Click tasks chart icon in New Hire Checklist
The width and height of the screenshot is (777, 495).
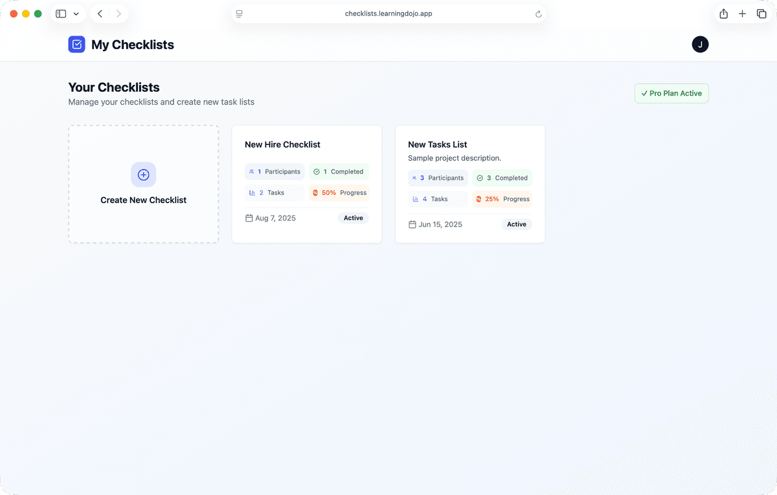[x=252, y=193]
